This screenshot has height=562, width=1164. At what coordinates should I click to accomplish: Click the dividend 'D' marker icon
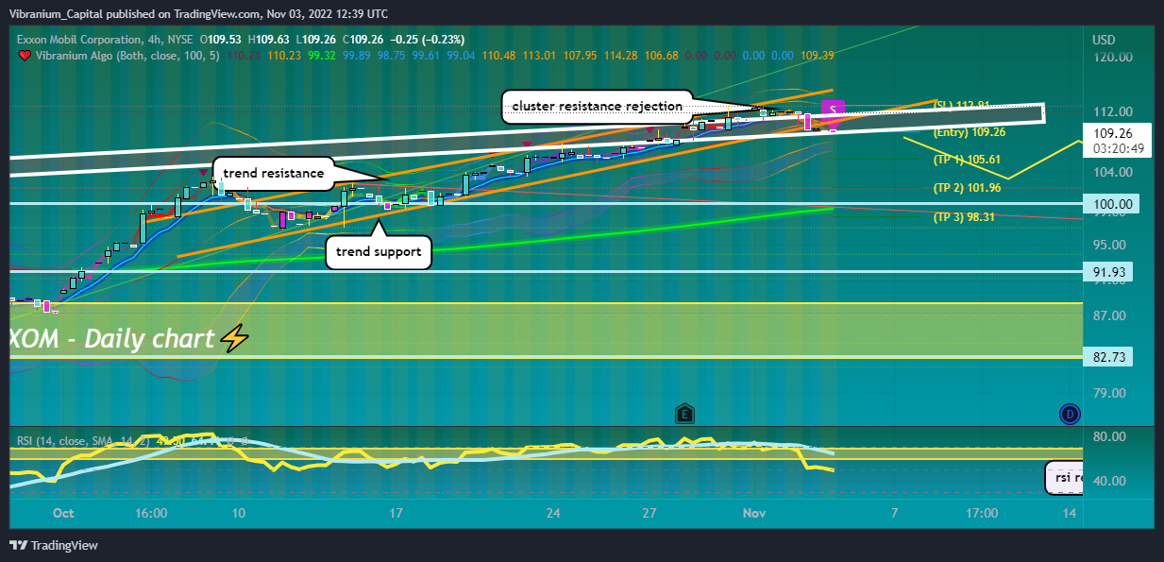tap(1069, 413)
